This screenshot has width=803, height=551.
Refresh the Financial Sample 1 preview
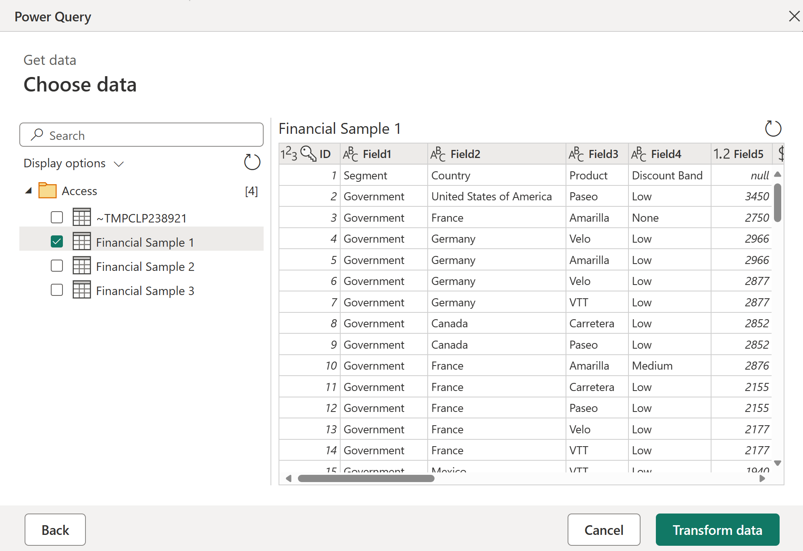(x=773, y=129)
